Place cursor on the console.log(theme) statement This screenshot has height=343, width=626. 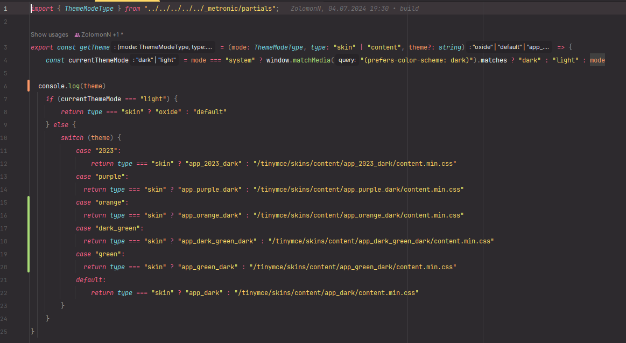click(72, 86)
